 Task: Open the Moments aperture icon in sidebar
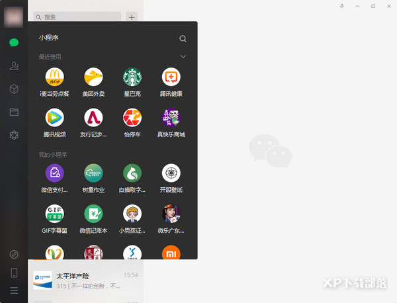click(14, 135)
